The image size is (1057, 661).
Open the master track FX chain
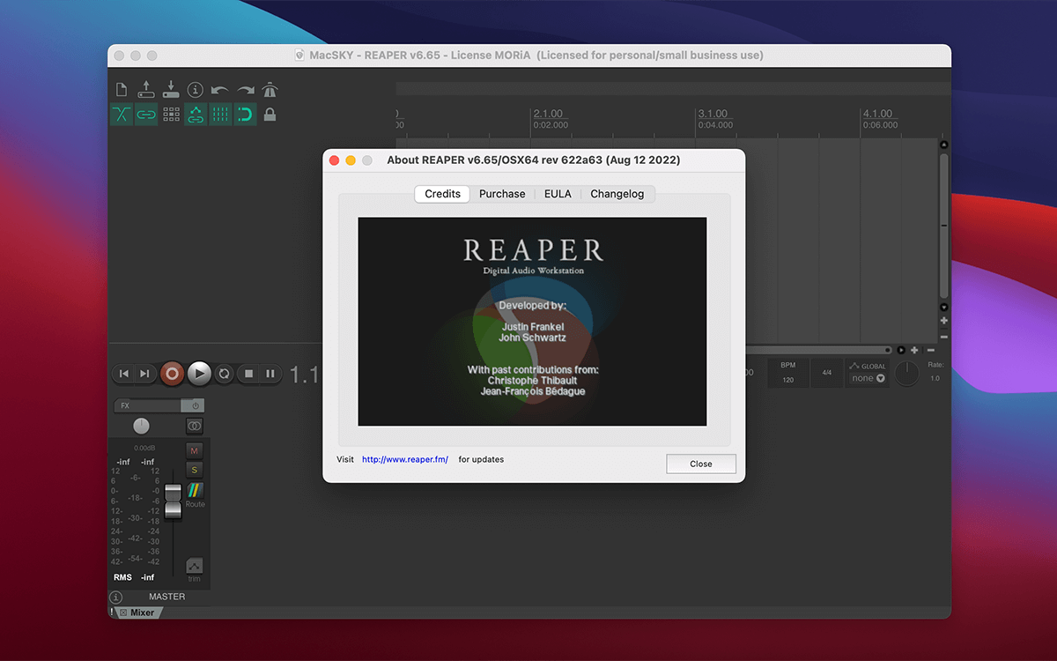(x=147, y=405)
